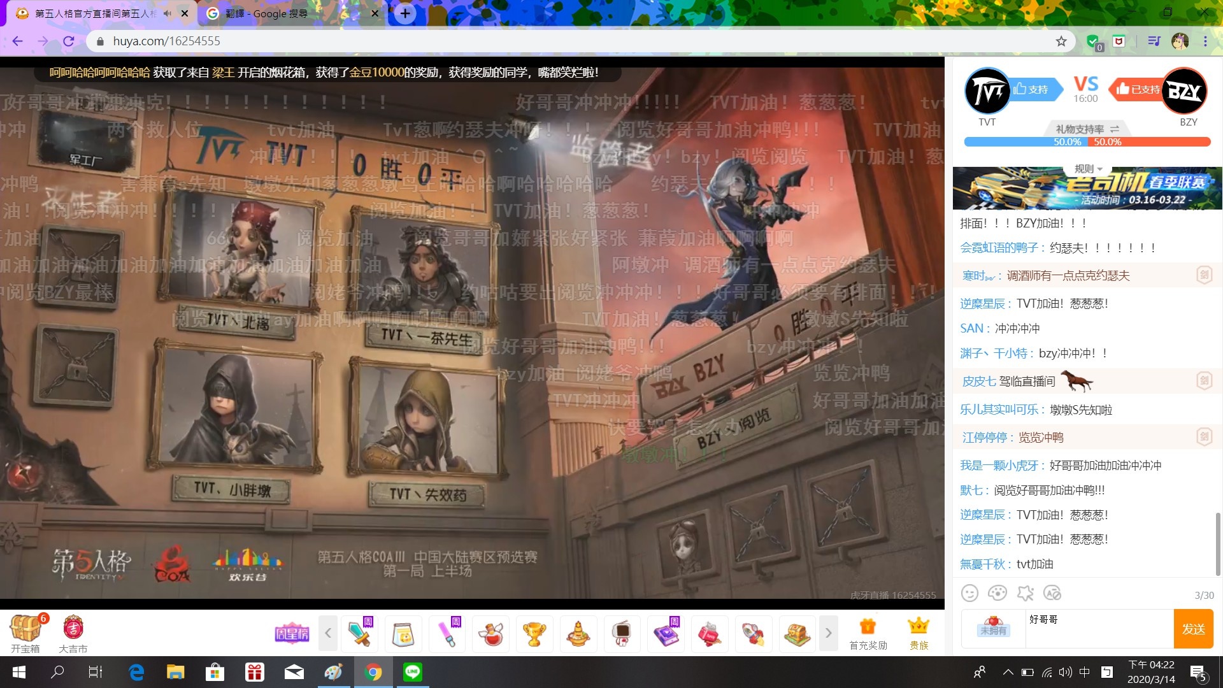Open the Windows Start menu

(19, 672)
